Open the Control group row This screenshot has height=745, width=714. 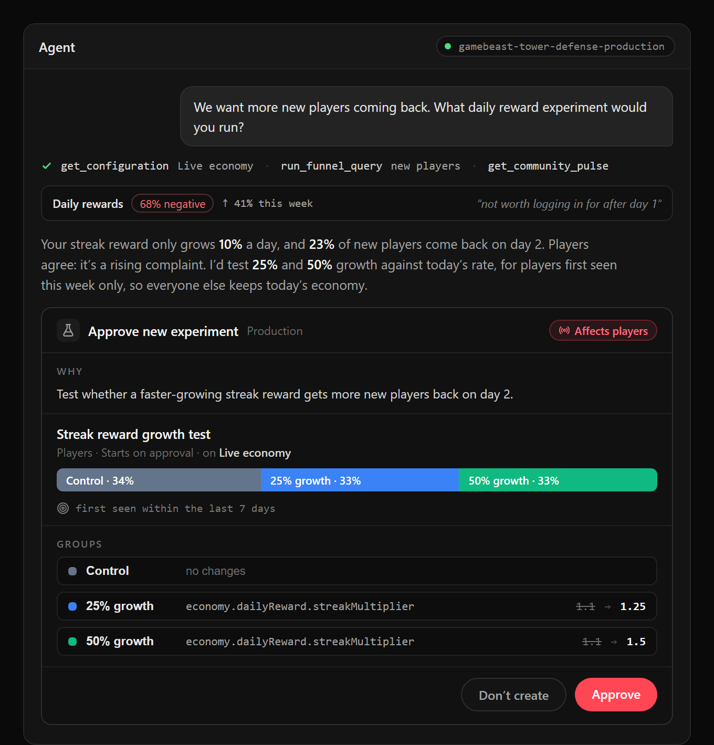pyautogui.click(x=357, y=571)
